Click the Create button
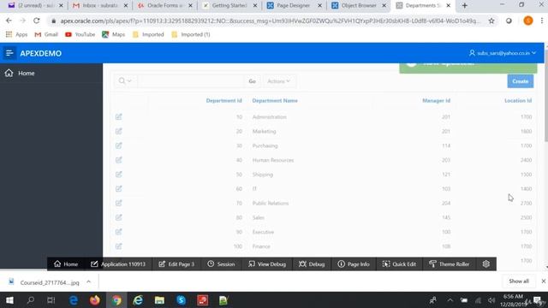 click(520, 81)
